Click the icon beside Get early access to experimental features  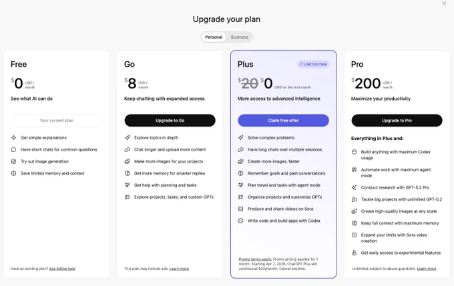tap(354, 253)
